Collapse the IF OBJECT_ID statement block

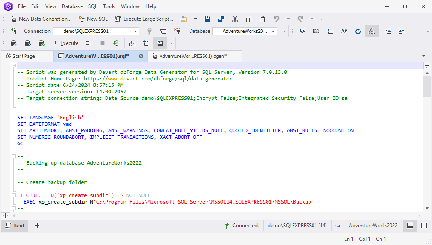(13, 195)
